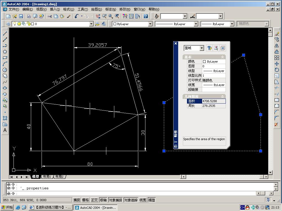The width and height of the screenshot is (282, 211).
Task: Open the dimension style dropdown arrow
Action: coord(221,16)
